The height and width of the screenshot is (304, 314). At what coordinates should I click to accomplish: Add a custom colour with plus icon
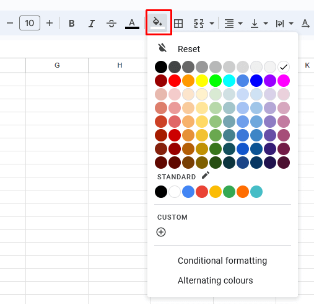[161, 232]
